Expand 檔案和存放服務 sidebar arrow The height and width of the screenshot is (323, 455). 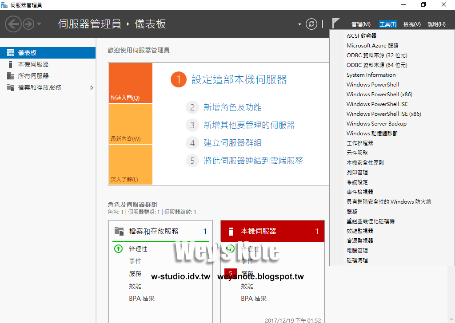[92, 87]
